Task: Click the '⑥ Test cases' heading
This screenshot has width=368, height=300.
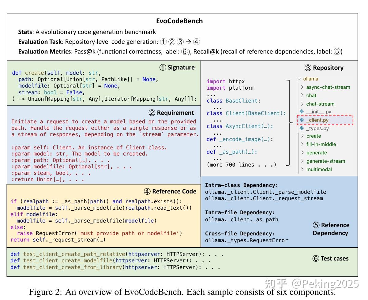Action: 330,258
